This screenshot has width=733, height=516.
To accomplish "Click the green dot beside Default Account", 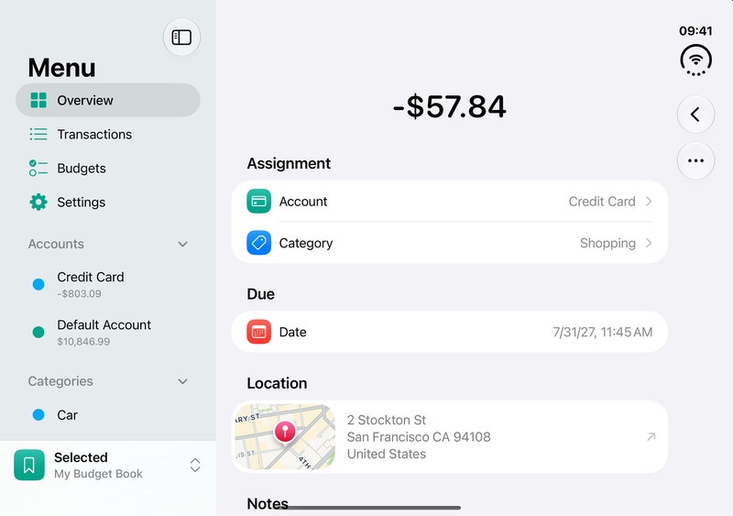I will pyautogui.click(x=38, y=332).
